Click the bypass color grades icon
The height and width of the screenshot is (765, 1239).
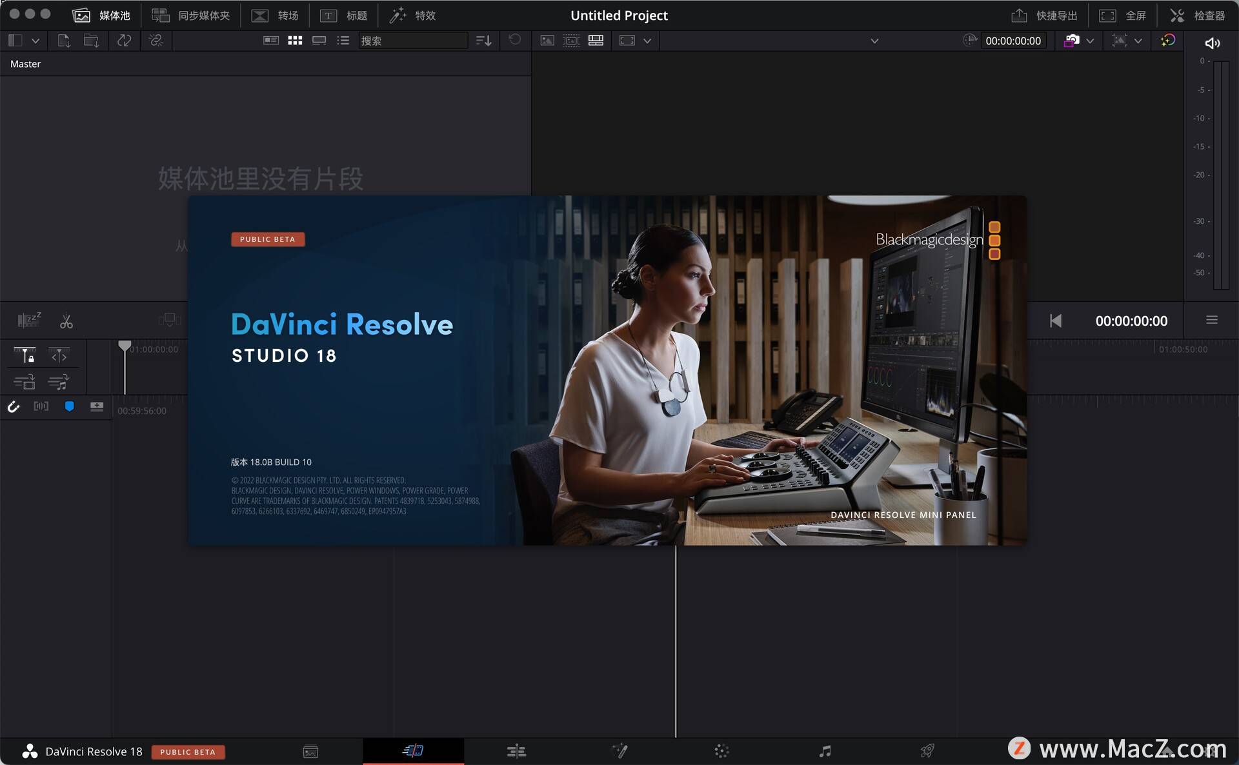(1071, 40)
